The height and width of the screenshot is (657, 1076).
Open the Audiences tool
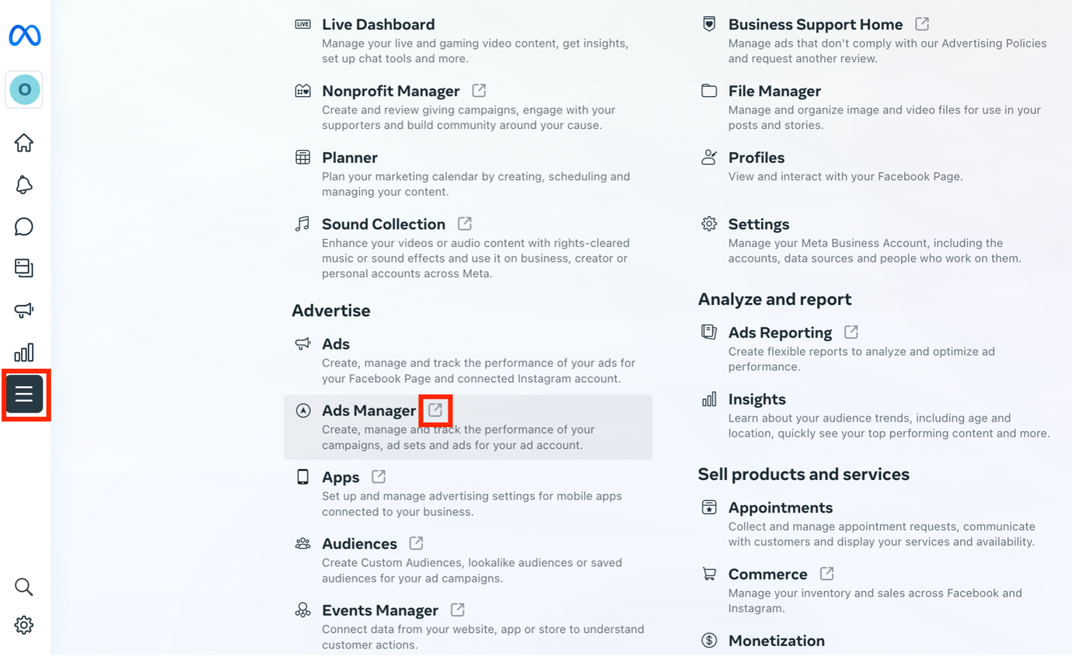click(359, 544)
